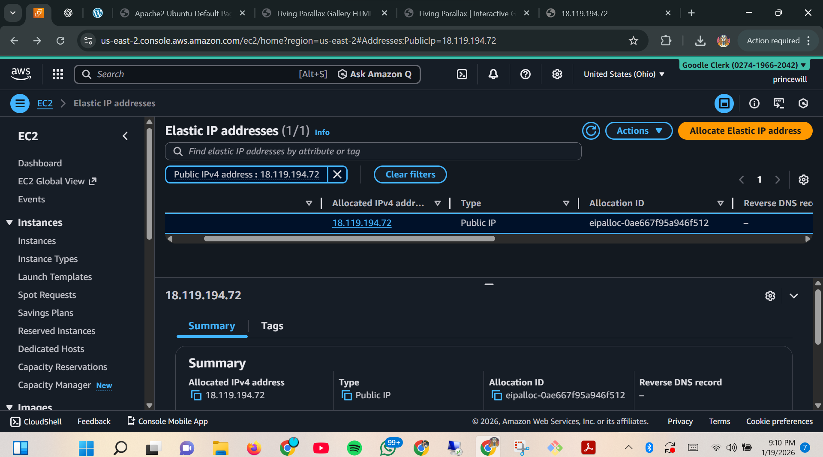Remove the Public IPv4 address filter
The width and height of the screenshot is (823, 457).
(337, 174)
